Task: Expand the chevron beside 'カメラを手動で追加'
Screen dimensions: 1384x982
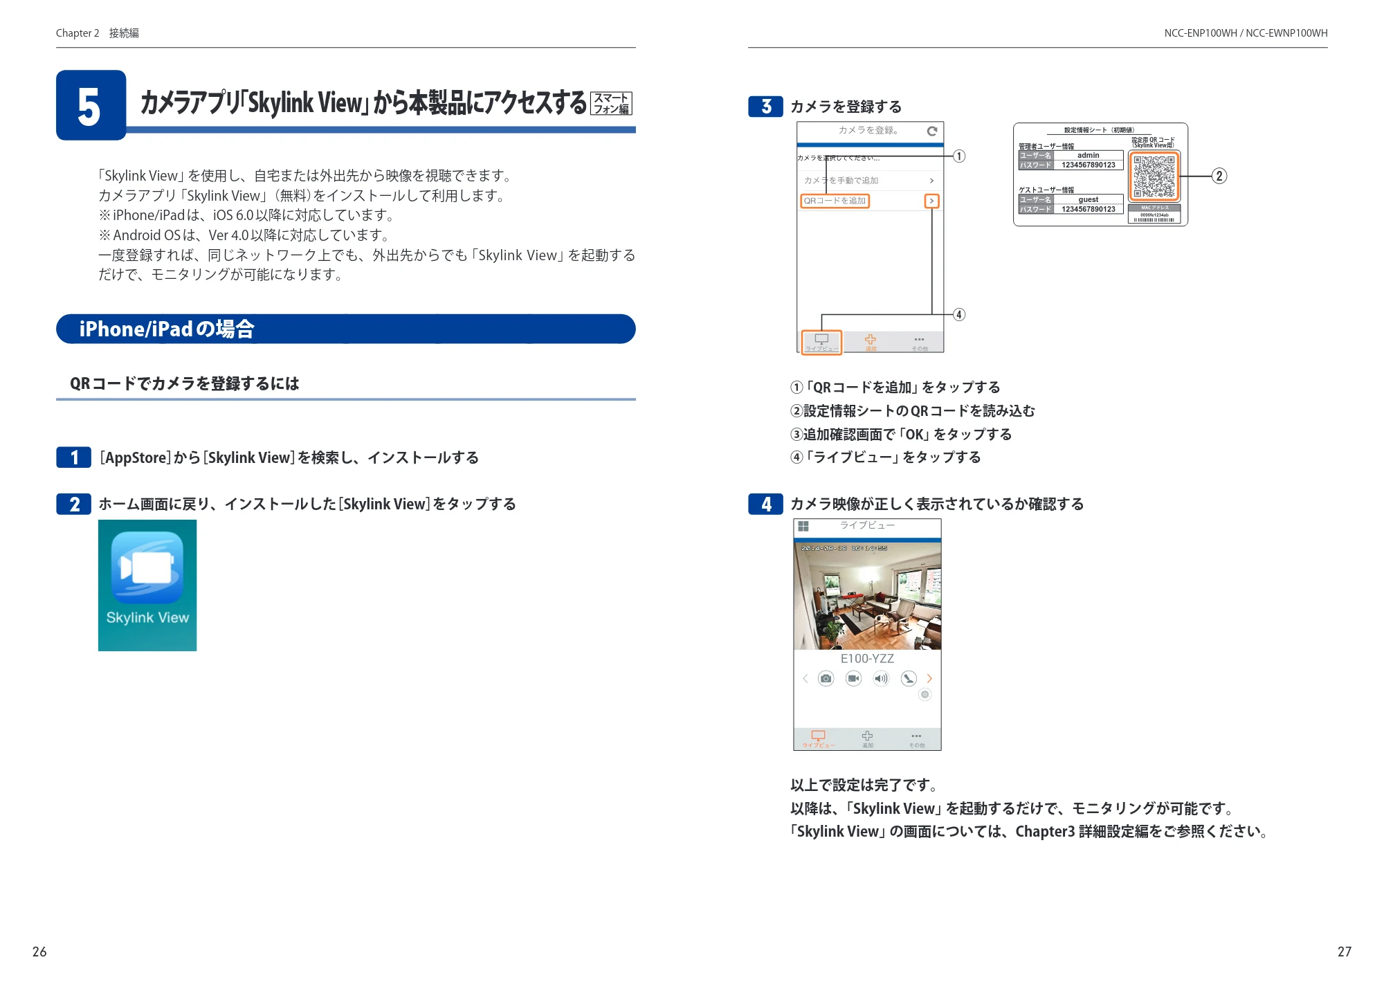Action: [931, 181]
